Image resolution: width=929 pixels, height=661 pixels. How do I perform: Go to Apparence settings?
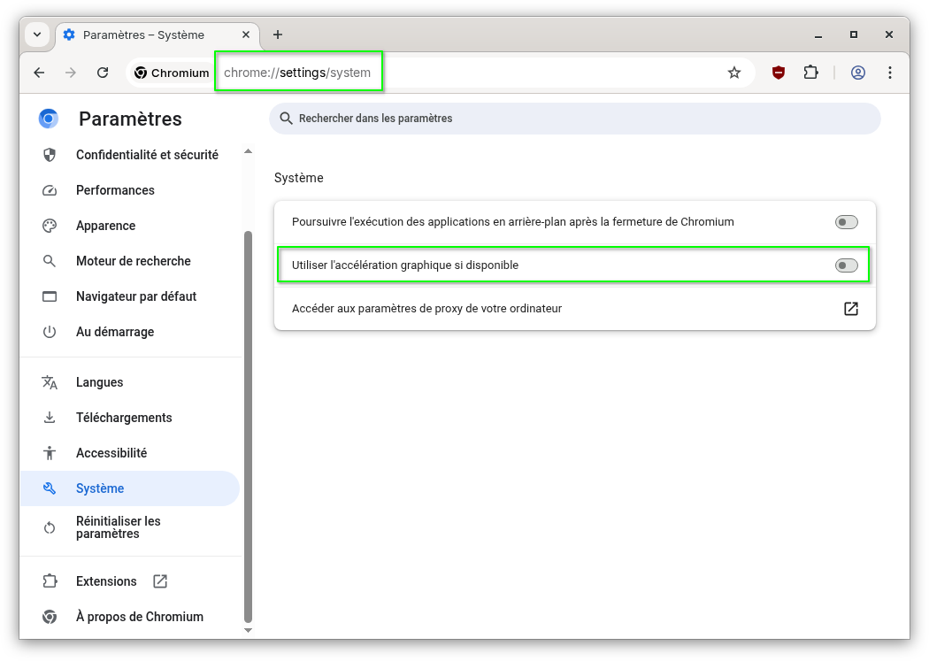click(106, 226)
